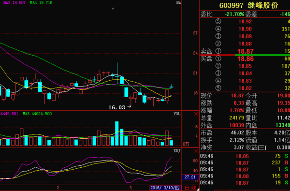Click the 27.21 KDJ value box
This screenshot has width=290, height=191.
[x=190, y=177]
